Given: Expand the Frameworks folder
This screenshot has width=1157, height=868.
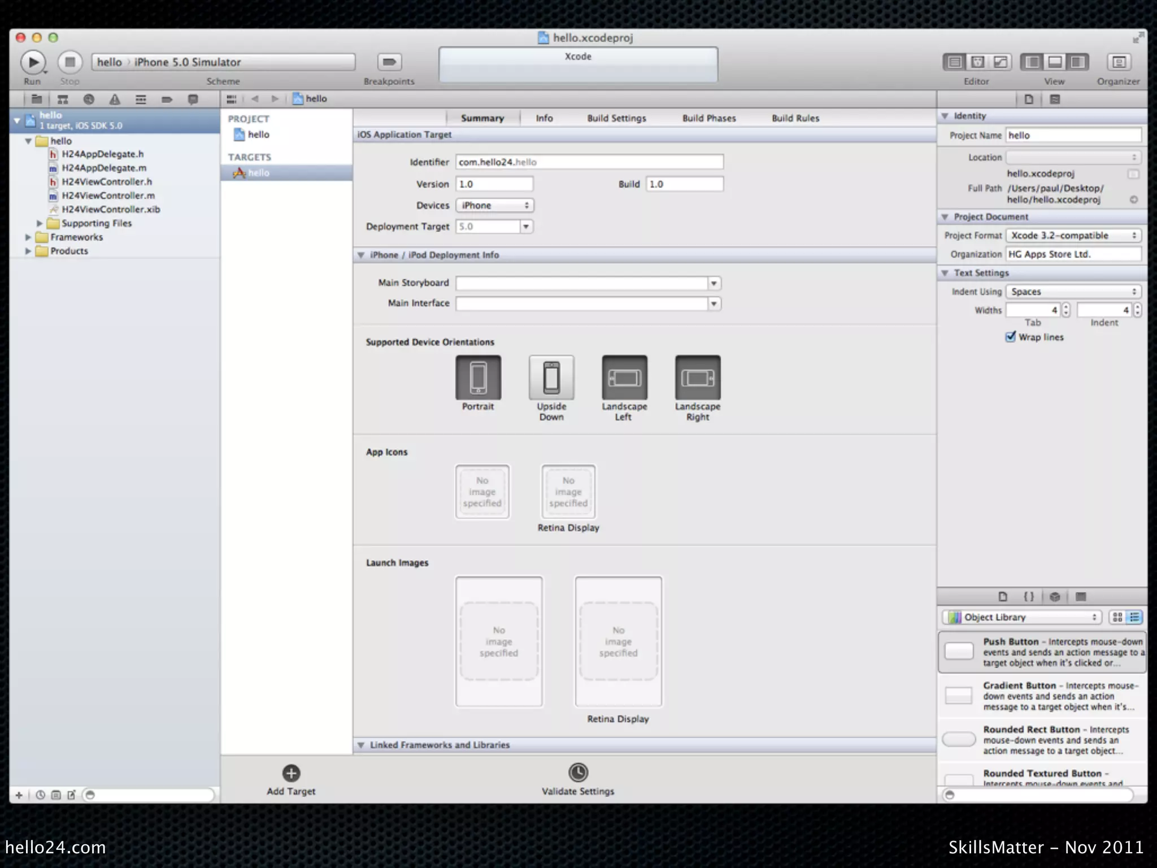Looking at the screenshot, I should [28, 237].
